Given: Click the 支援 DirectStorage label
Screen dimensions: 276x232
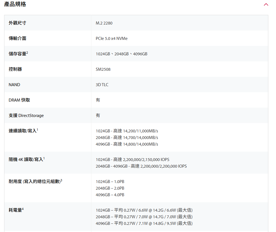Looking at the screenshot, I should point(26,116).
